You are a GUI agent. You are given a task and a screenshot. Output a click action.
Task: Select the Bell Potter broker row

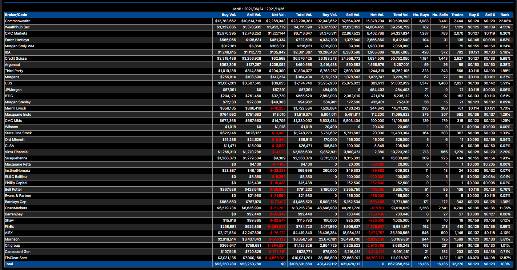[258, 189]
